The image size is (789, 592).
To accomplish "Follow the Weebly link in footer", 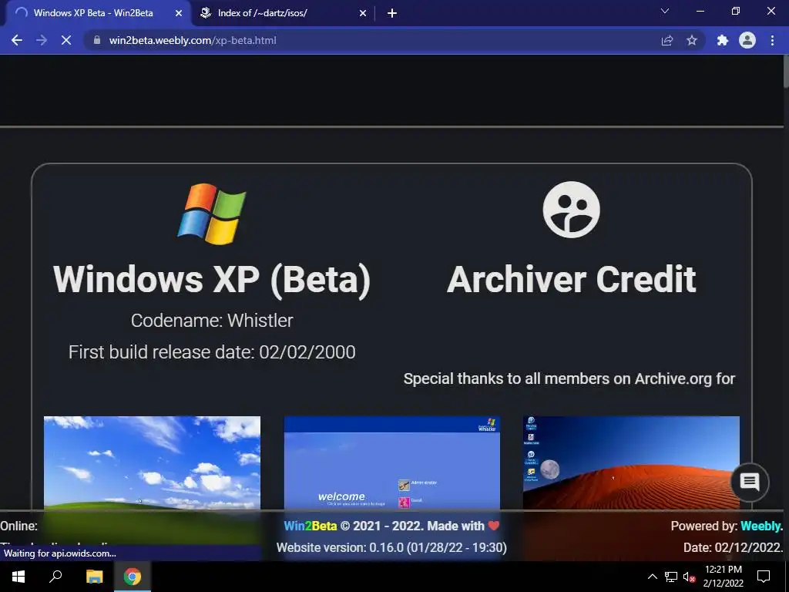I will [762, 526].
